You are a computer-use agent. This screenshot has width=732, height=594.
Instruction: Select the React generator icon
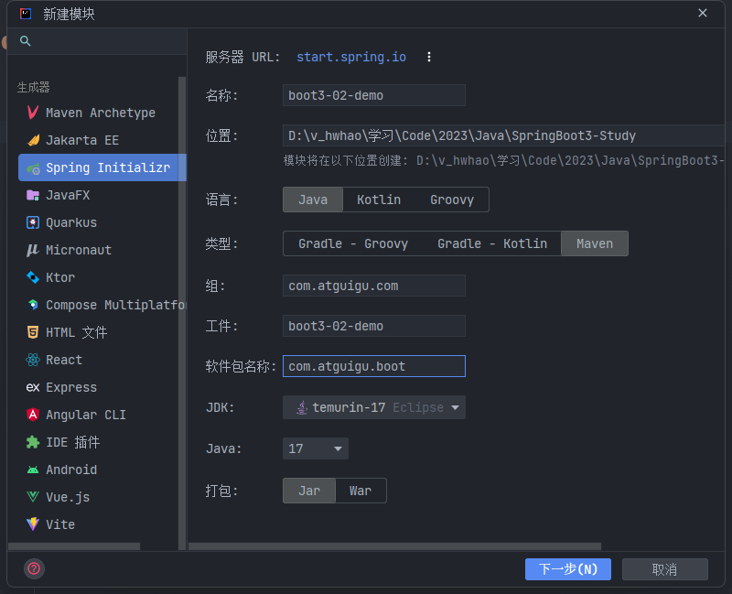pyautogui.click(x=33, y=360)
